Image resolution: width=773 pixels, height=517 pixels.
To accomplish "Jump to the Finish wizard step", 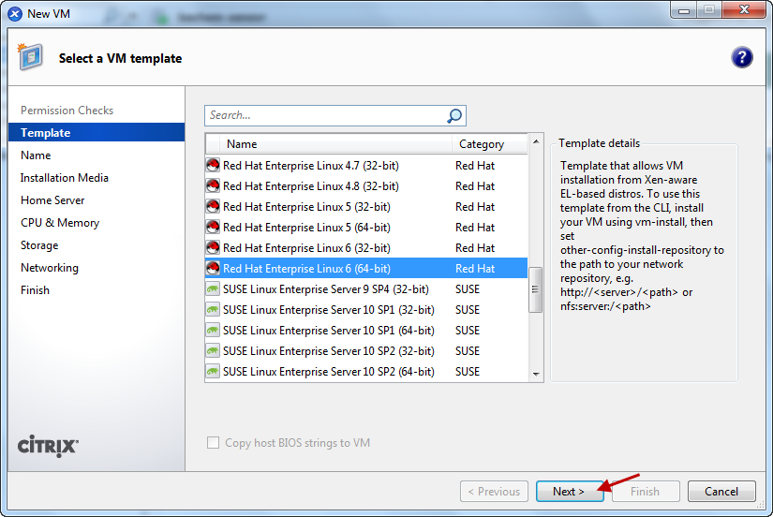I will point(35,290).
